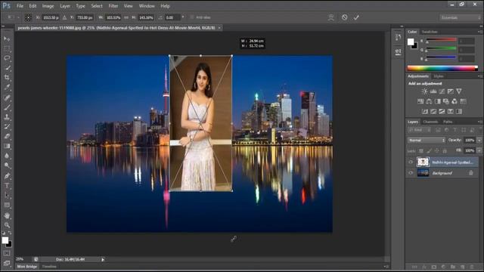This screenshot has width=484, height=272.
Task: Expand the Doc status info arrow
Action: pyautogui.click(x=103, y=260)
